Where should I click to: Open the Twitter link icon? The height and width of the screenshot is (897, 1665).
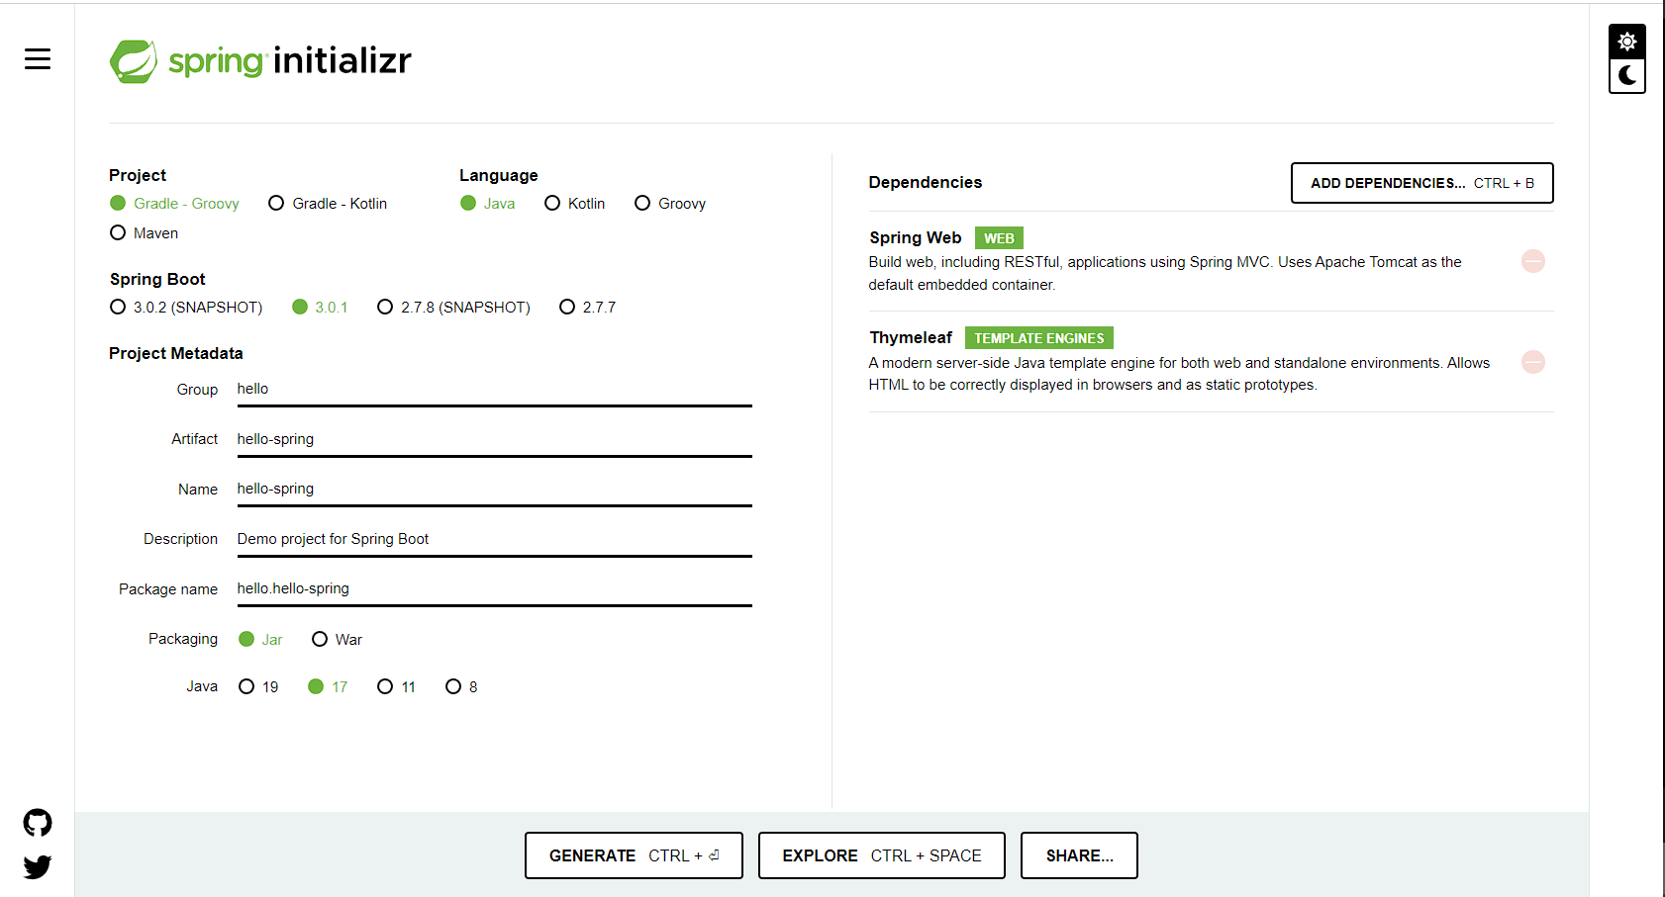(38, 867)
